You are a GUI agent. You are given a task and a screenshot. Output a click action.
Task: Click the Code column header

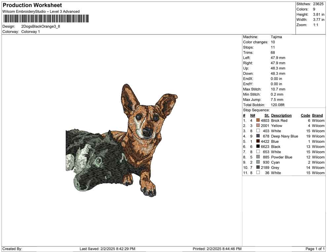306,115
